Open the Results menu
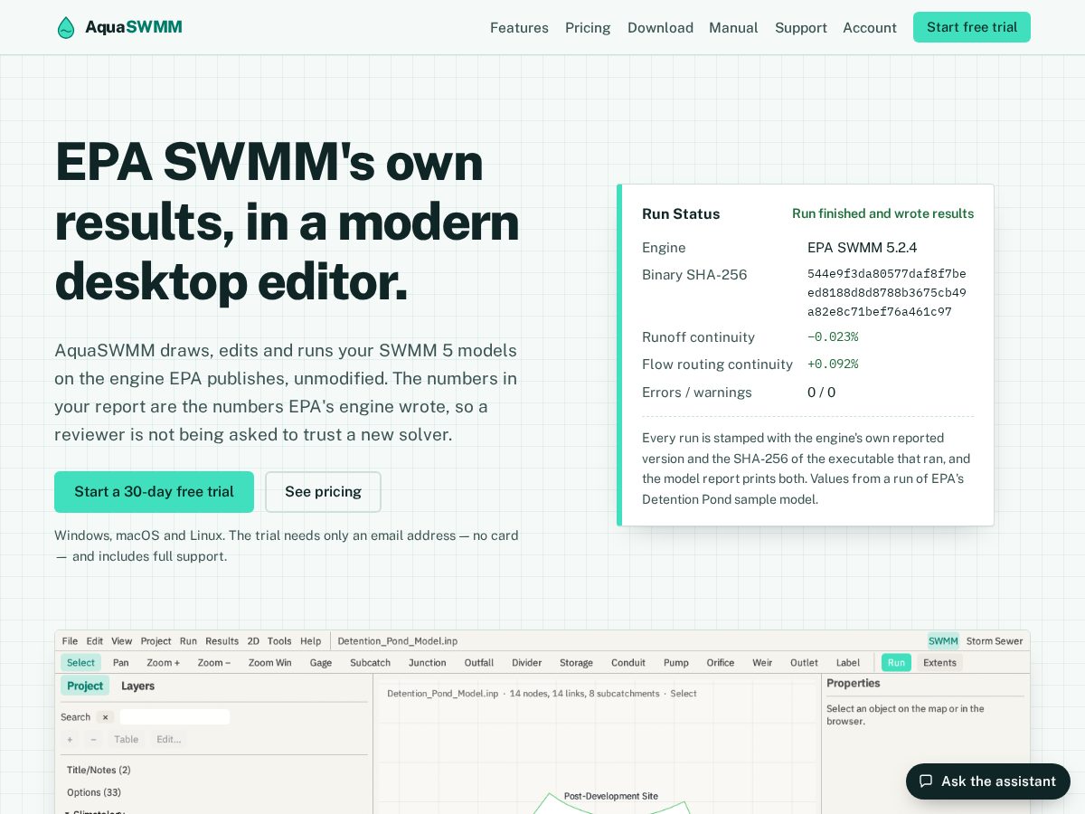 click(x=222, y=641)
